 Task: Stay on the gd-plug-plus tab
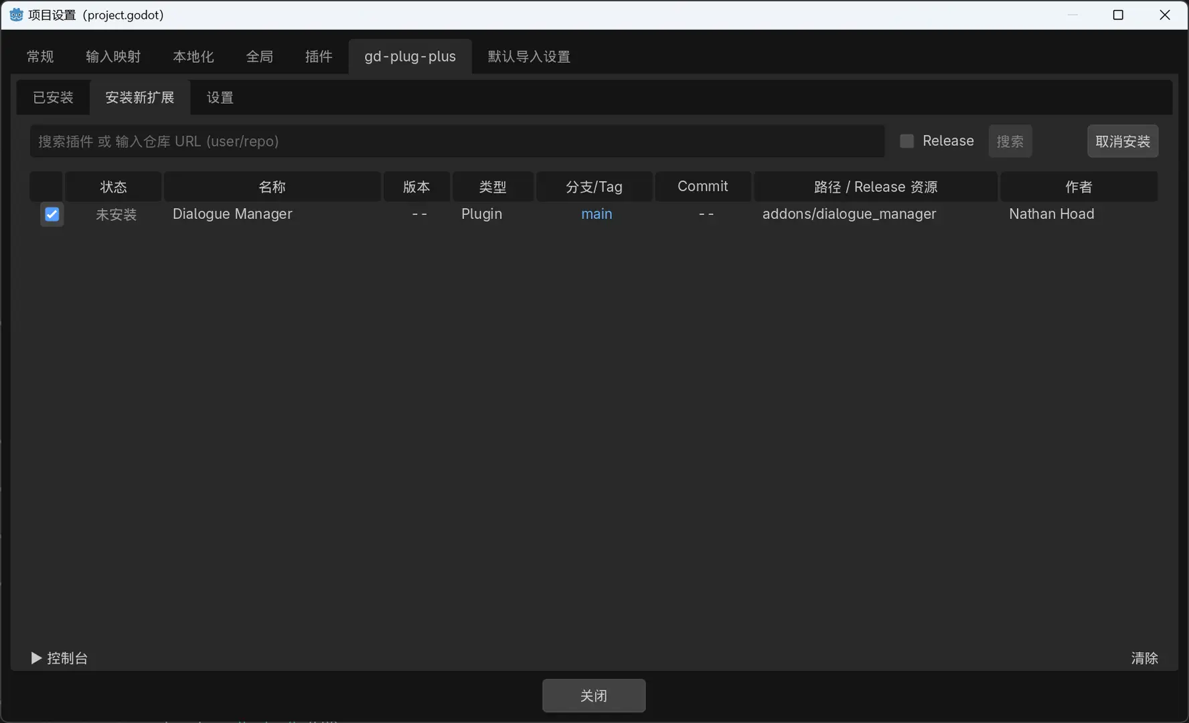coord(409,56)
